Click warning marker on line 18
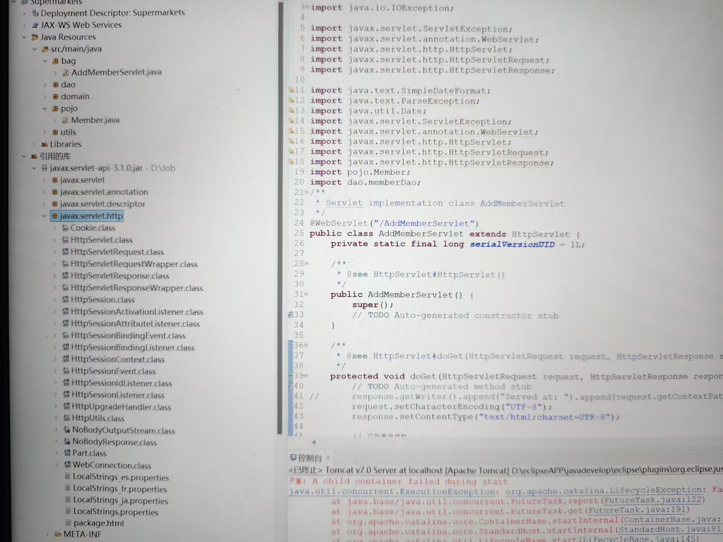723x542 pixels. [x=291, y=161]
